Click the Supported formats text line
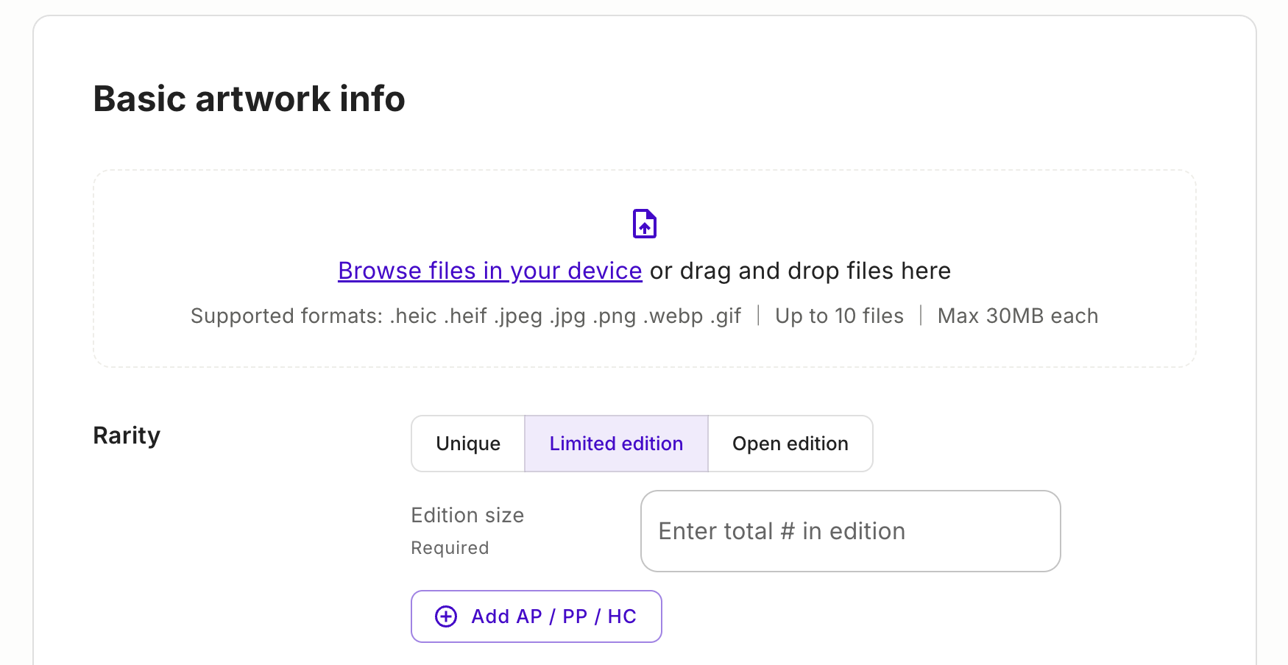 pyautogui.click(x=466, y=316)
